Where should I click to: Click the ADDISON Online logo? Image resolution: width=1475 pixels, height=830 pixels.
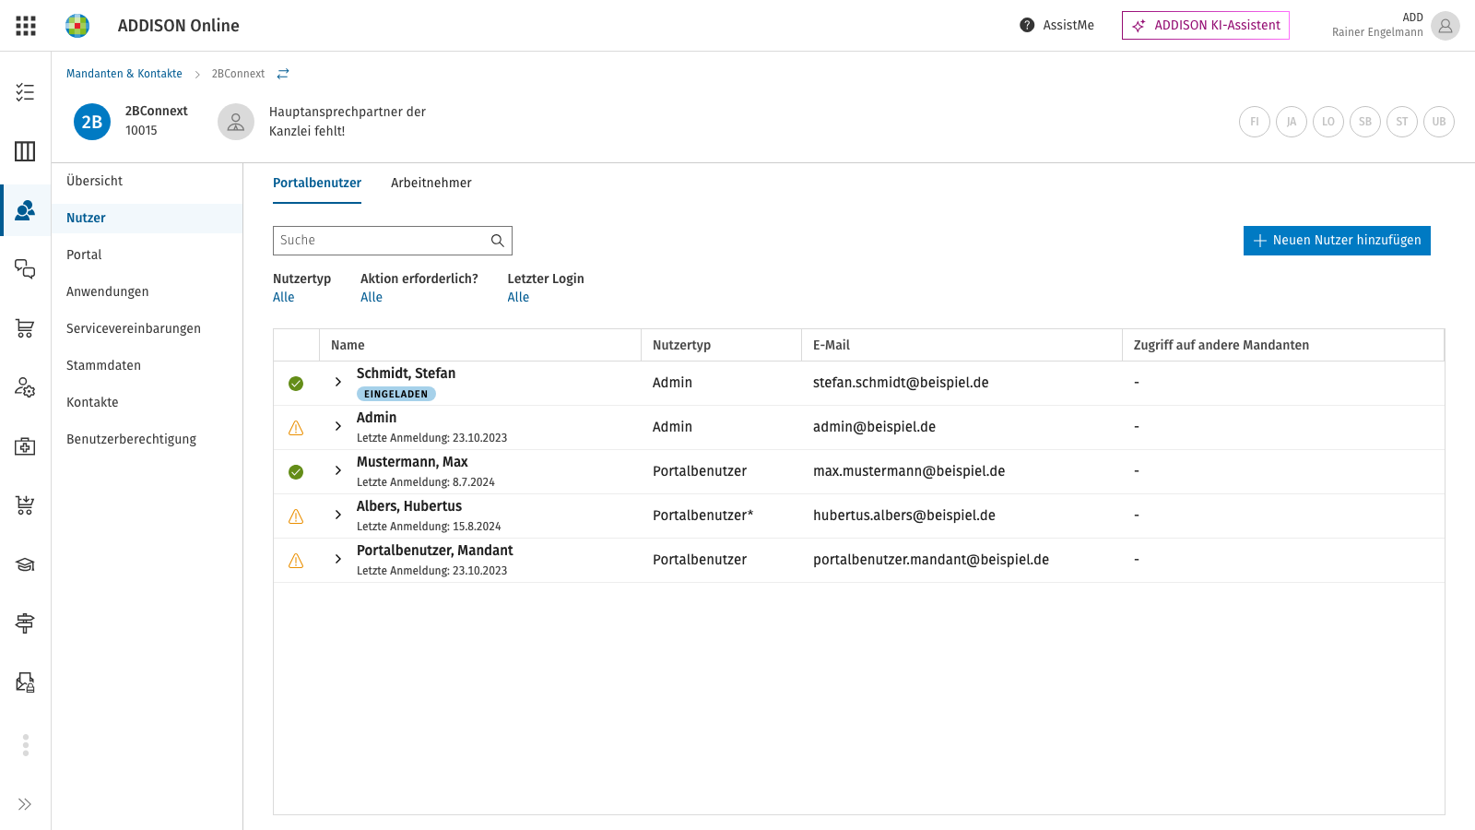tap(77, 26)
